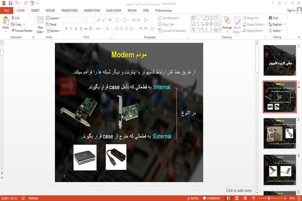Switch to Reading View in status bar

(245, 198)
